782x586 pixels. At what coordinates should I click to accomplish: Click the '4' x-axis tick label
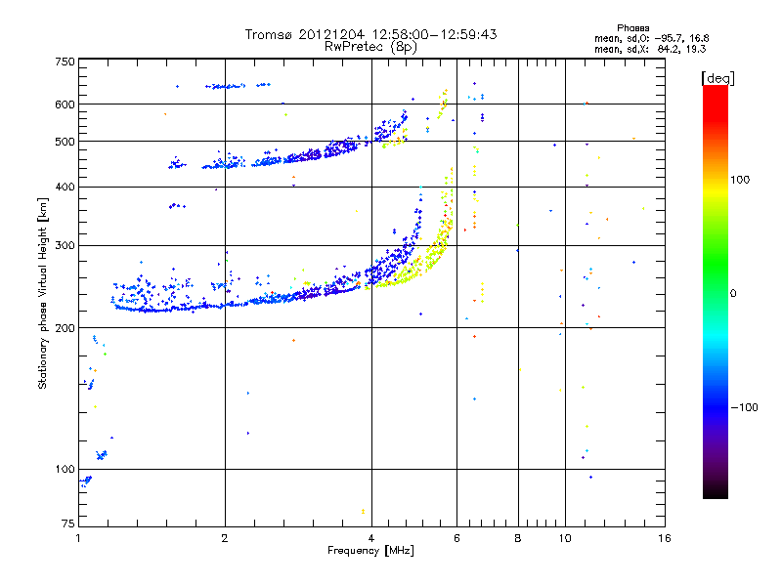pyautogui.click(x=371, y=538)
